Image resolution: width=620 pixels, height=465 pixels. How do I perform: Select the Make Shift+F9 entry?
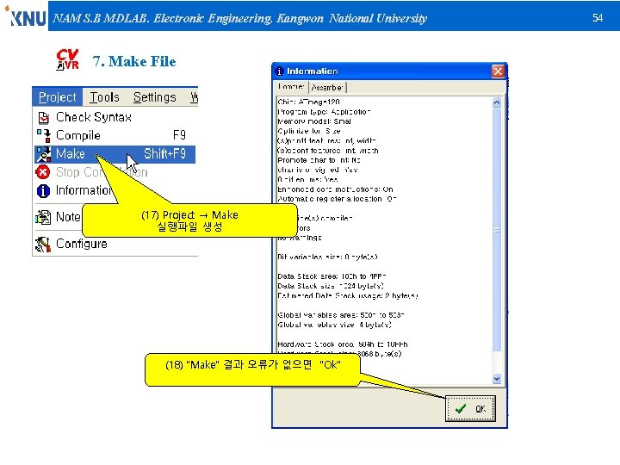pyautogui.click(x=115, y=154)
